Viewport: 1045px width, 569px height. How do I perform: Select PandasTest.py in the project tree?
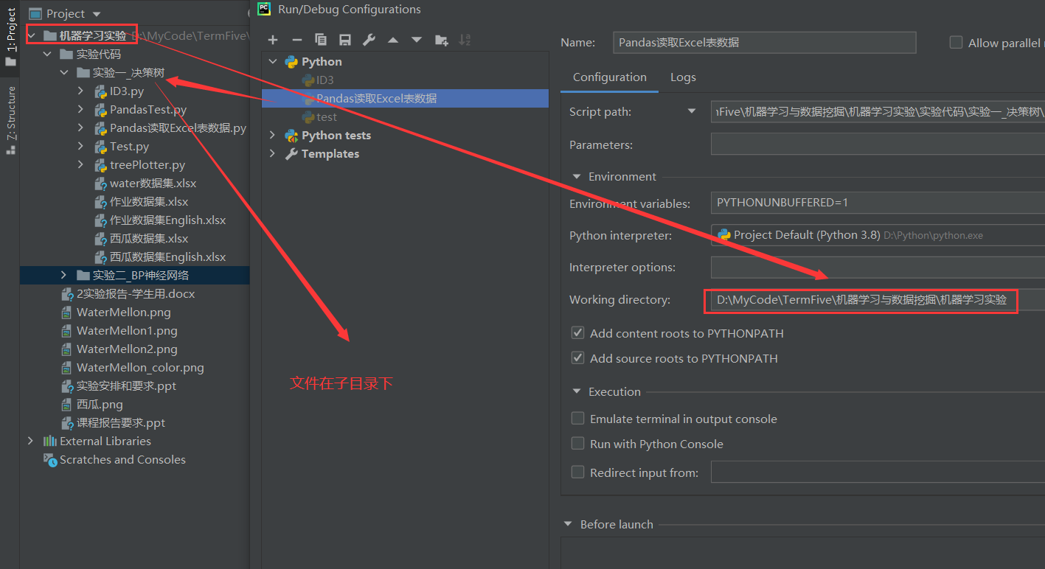coord(148,110)
